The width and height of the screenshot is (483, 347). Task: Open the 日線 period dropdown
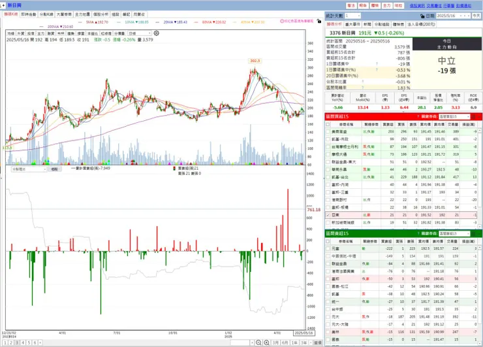tap(139, 33)
